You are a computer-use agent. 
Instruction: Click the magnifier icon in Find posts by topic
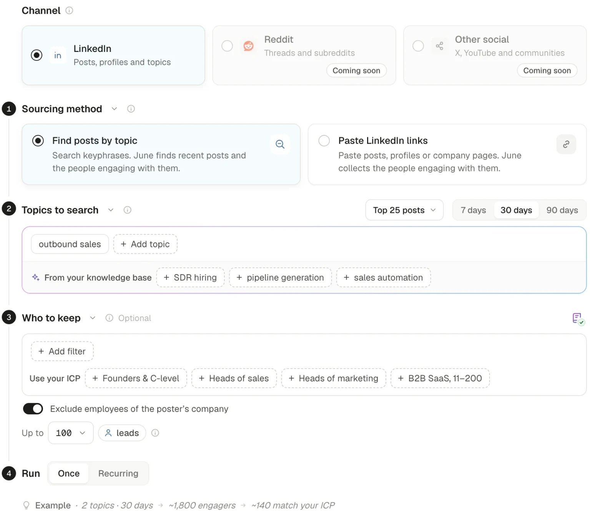pos(280,144)
